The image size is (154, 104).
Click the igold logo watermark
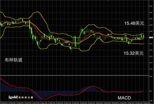tap(13, 97)
